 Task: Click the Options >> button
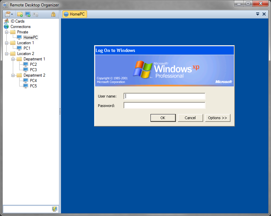tap(217, 118)
